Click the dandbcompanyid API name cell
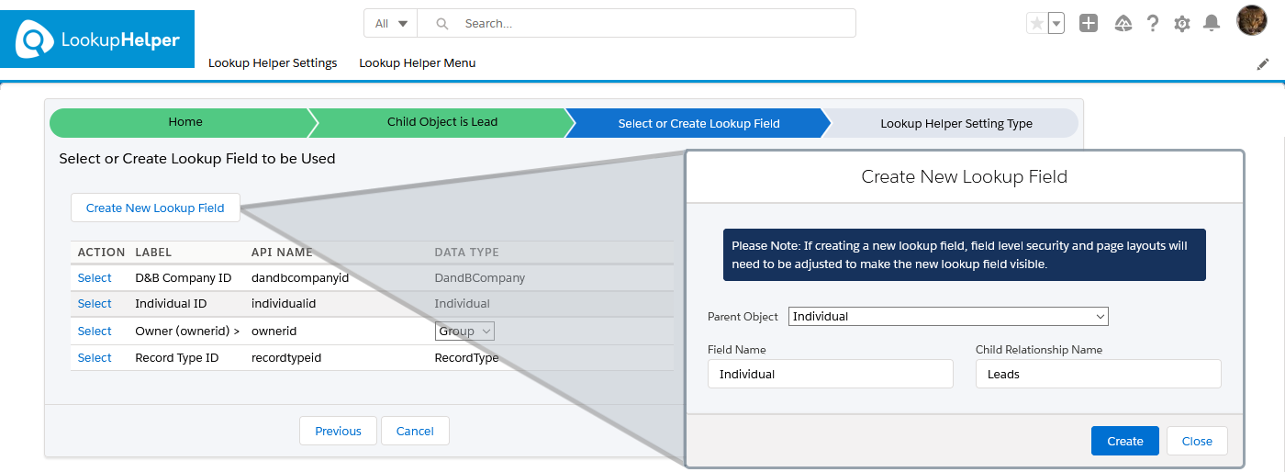This screenshot has height=472, width=1285. [300, 277]
